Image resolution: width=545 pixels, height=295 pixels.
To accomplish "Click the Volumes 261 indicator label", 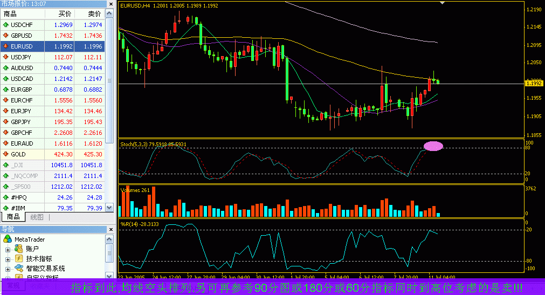I will [135, 190].
